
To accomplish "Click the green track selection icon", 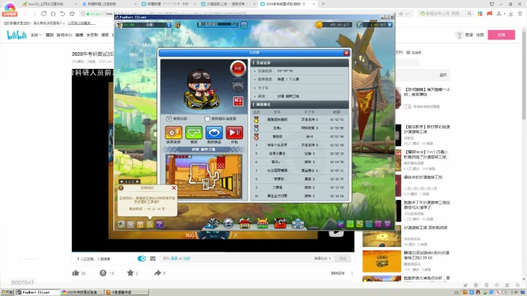I will (194, 133).
